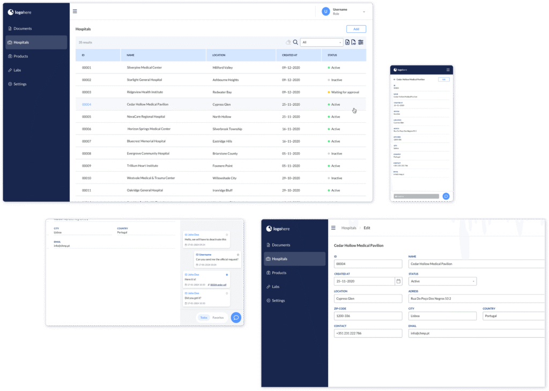Click the Add button for hospitals
Image resolution: width=549 pixels, height=391 pixels.
pyautogui.click(x=356, y=29)
